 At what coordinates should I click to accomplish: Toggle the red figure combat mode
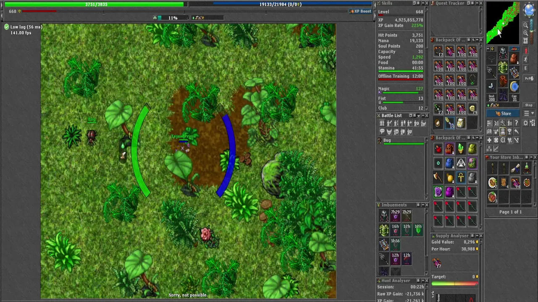point(525,51)
